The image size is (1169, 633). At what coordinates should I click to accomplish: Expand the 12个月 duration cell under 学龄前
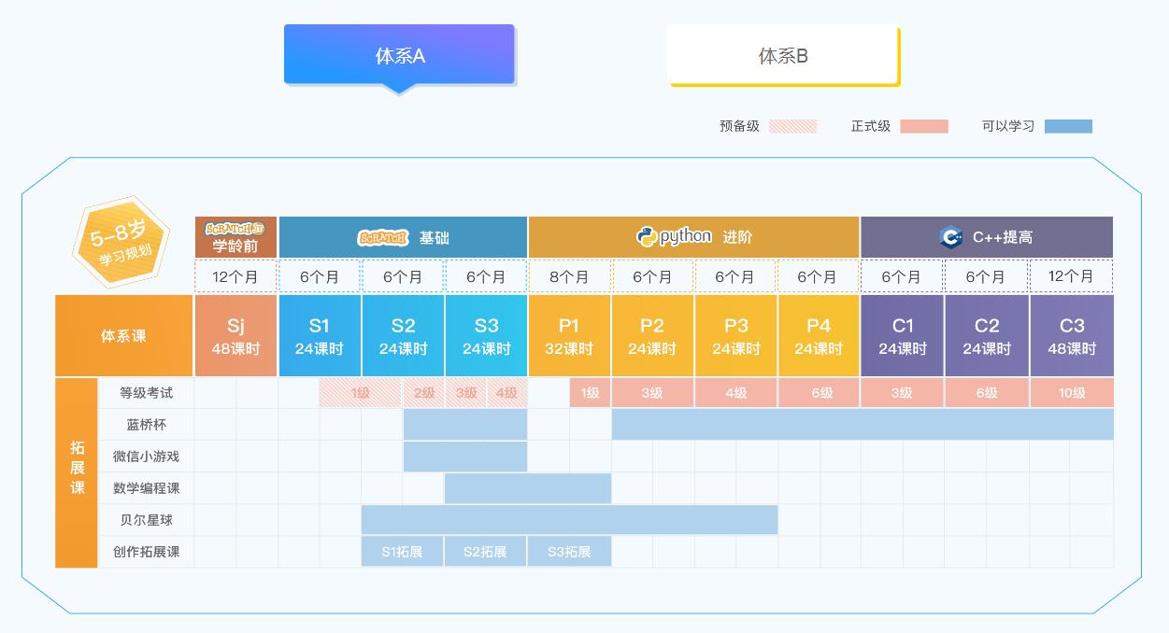point(235,276)
